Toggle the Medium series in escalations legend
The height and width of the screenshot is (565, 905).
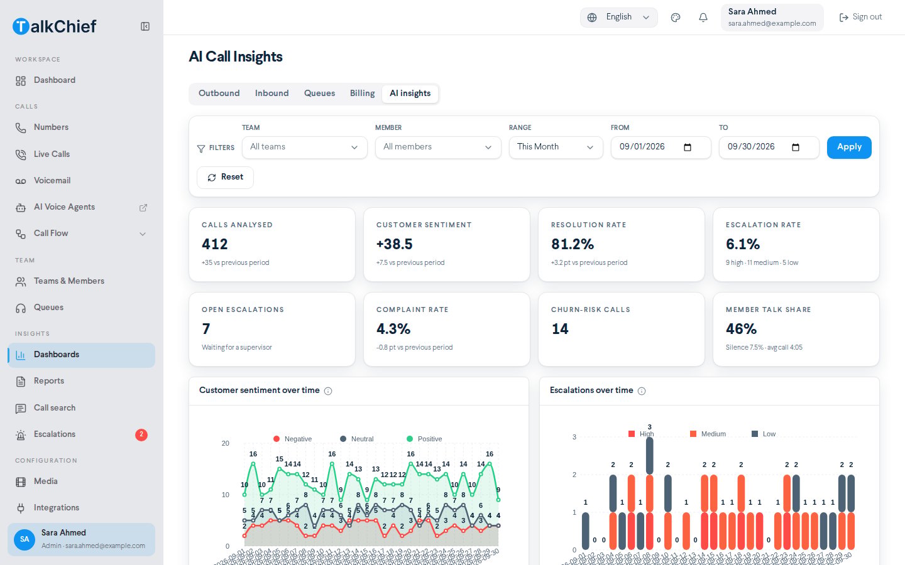pyautogui.click(x=708, y=434)
